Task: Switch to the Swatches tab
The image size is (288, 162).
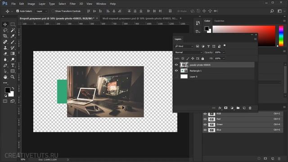Action: [219, 21]
